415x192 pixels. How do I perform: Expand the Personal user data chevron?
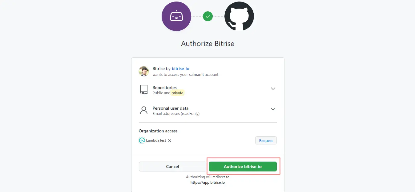[273, 109]
